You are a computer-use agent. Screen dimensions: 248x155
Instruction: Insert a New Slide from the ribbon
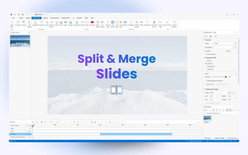pyautogui.click(x=12, y=24)
